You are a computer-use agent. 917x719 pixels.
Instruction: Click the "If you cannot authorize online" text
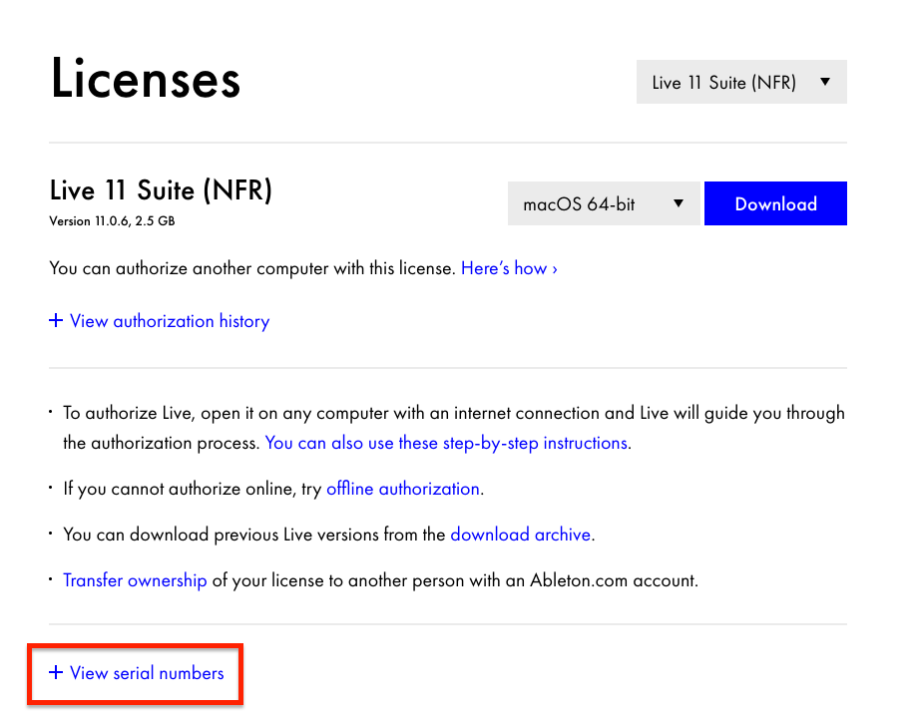[193, 489]
